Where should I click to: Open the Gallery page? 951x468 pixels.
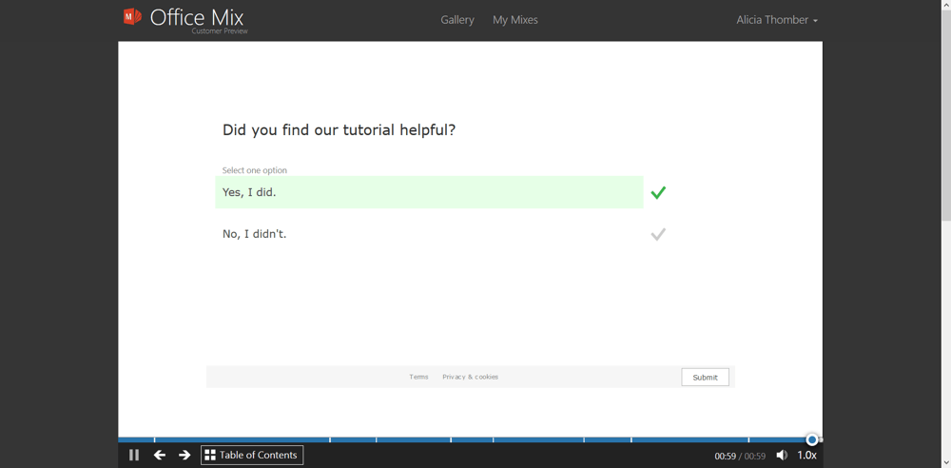(x=457, y=20)
